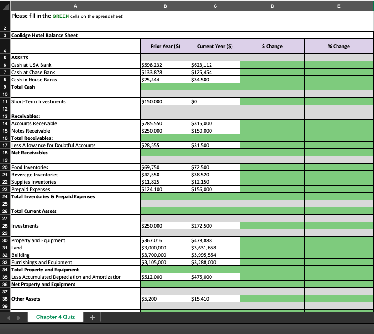Select $ Change cell for Cash at USA Bank
Screen dimensions: 374x334
(x=272, y=65)
